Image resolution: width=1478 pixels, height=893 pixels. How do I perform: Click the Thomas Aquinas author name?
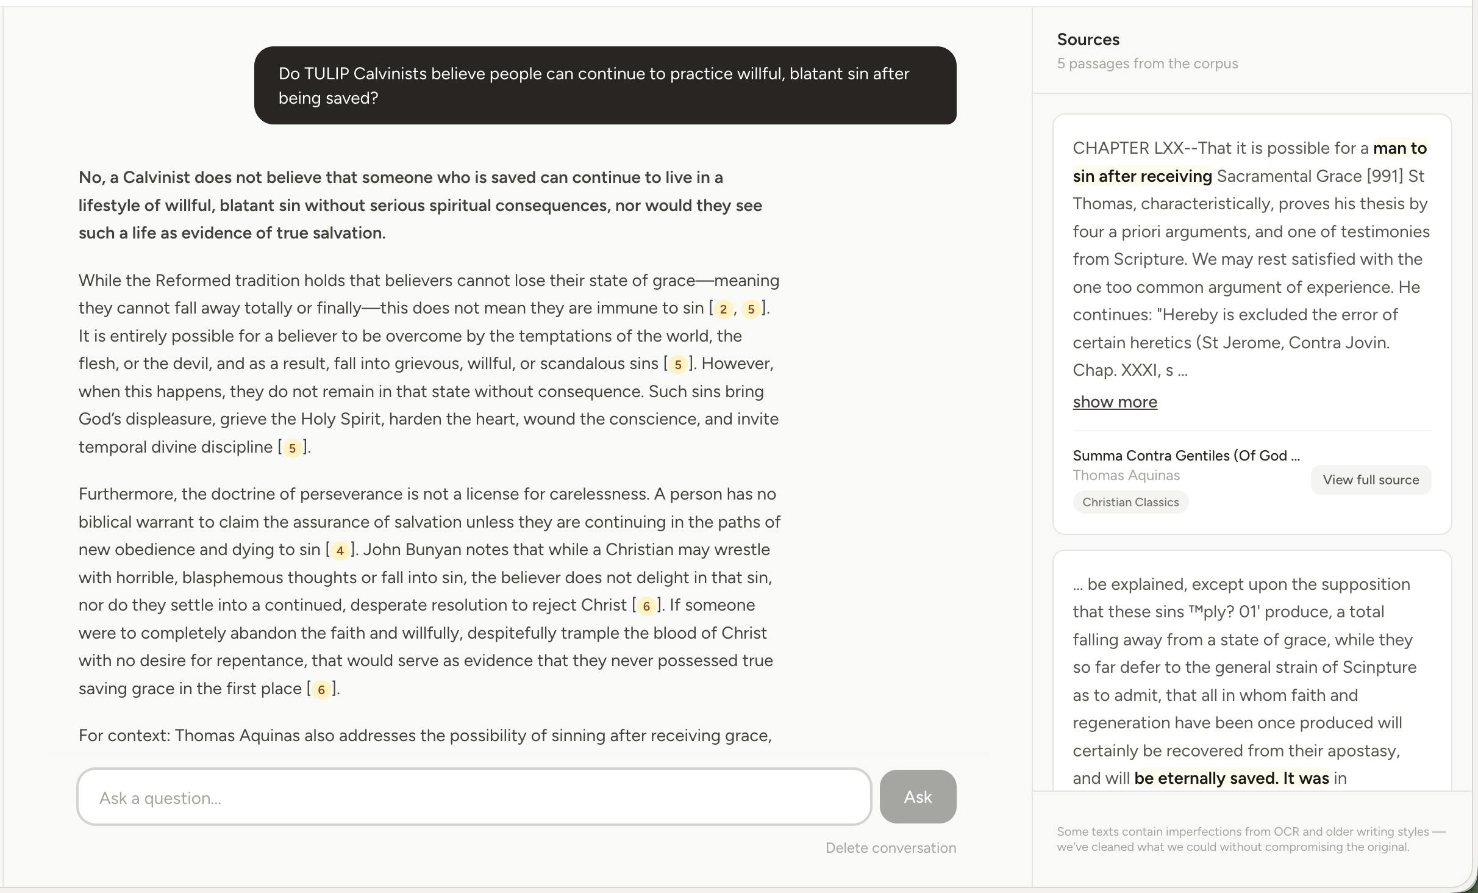(x=1126, y=475)
